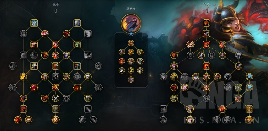Choose the green orc choice node in 屠戮者 tree

[x=140, y=52]
